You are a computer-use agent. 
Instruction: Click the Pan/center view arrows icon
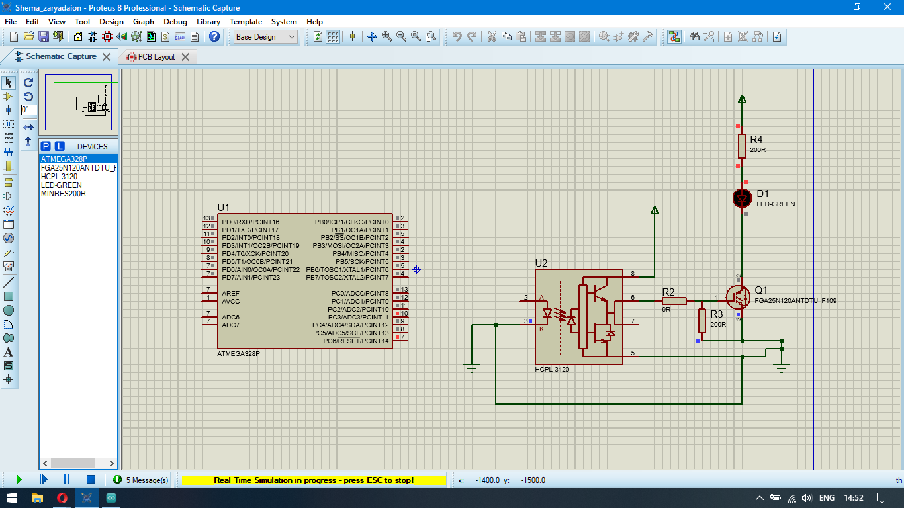[x=372, y=36]
